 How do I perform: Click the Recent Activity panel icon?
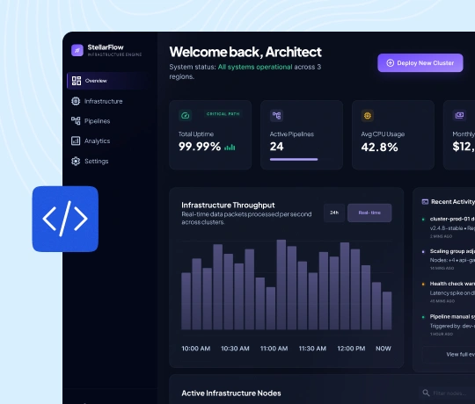[425, 202]
